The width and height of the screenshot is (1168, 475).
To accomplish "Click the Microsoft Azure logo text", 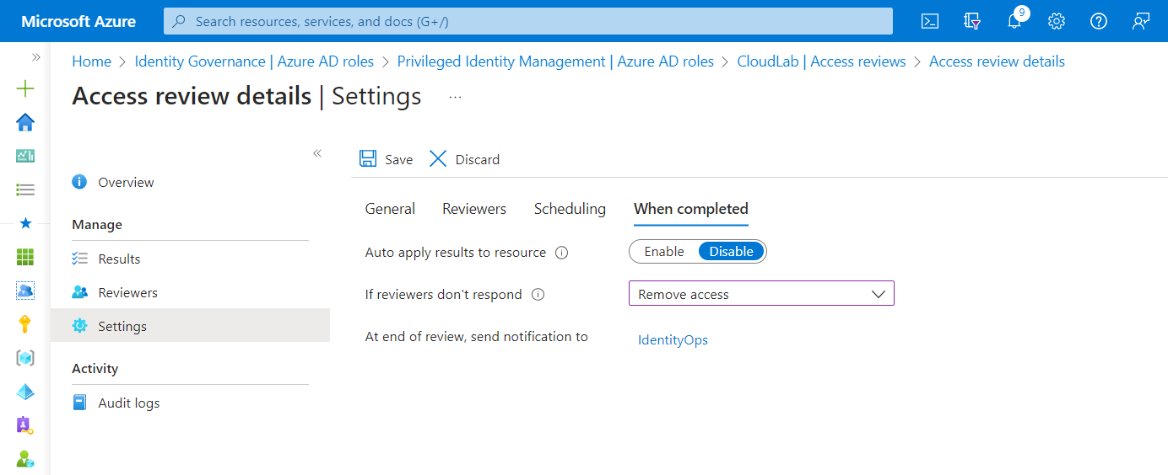I will tap(78, 21).
